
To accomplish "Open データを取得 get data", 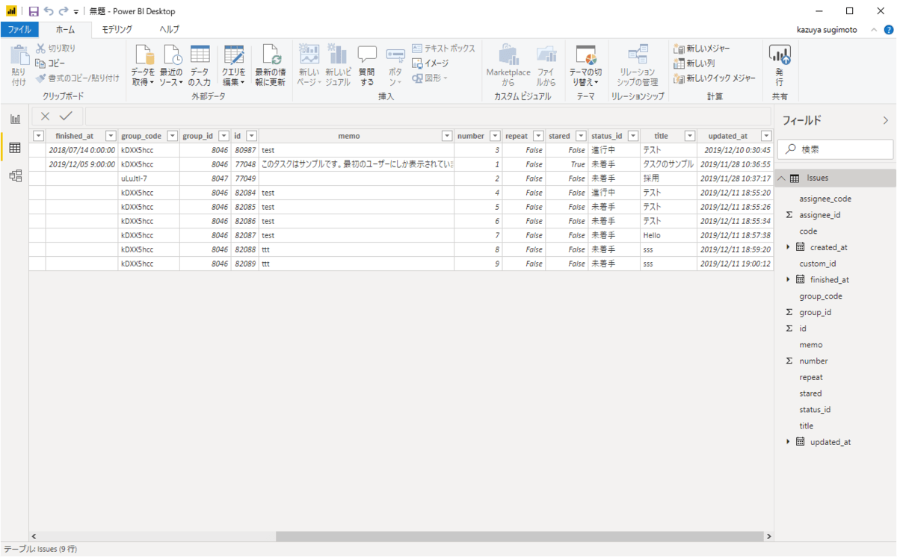I will [143, 65].
